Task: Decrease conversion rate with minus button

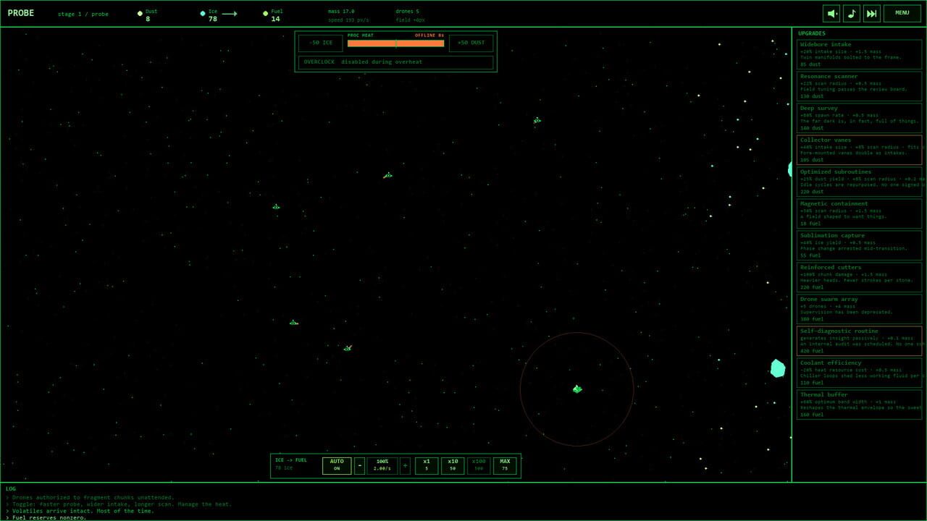Action: (x=359, y=465)
